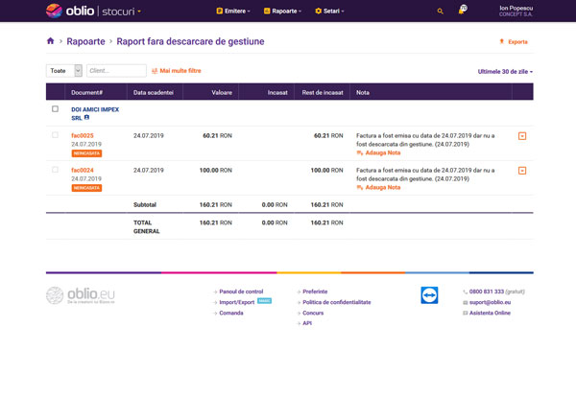The width and height of the screenshot is (576, 397).
Task: Click the oblio logo in header
Action: click(x=70, y=11)
